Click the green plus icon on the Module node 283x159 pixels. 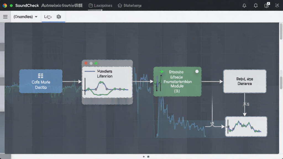(x=162, y=72)
